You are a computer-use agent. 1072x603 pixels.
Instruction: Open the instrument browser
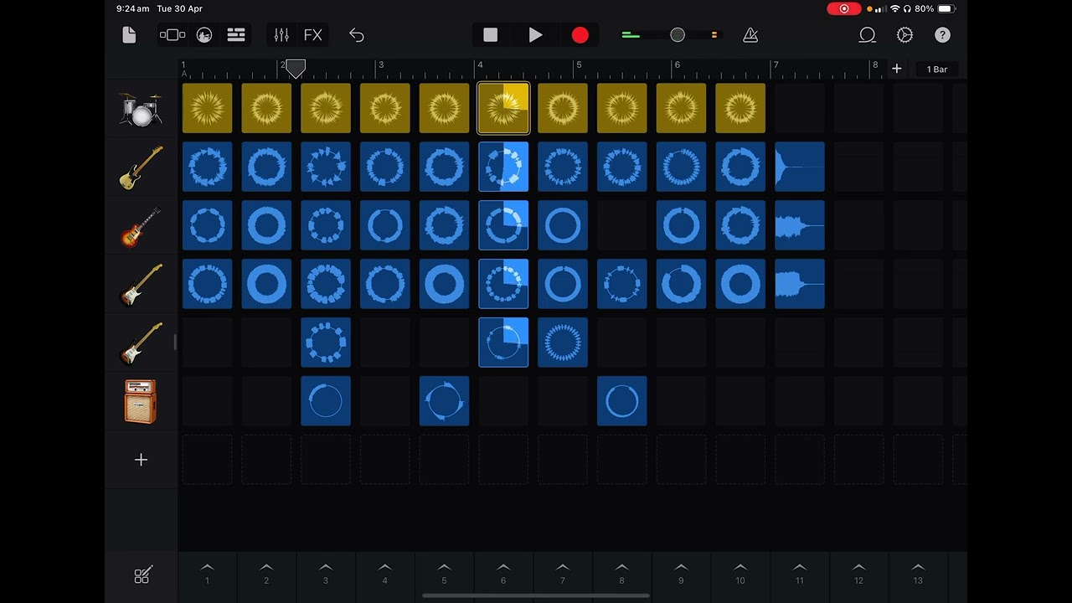(172, 35)
